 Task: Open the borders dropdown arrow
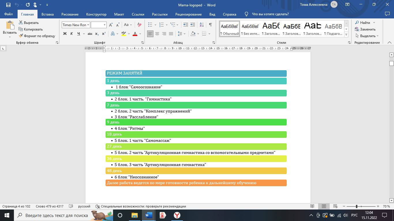coord(209,34)
